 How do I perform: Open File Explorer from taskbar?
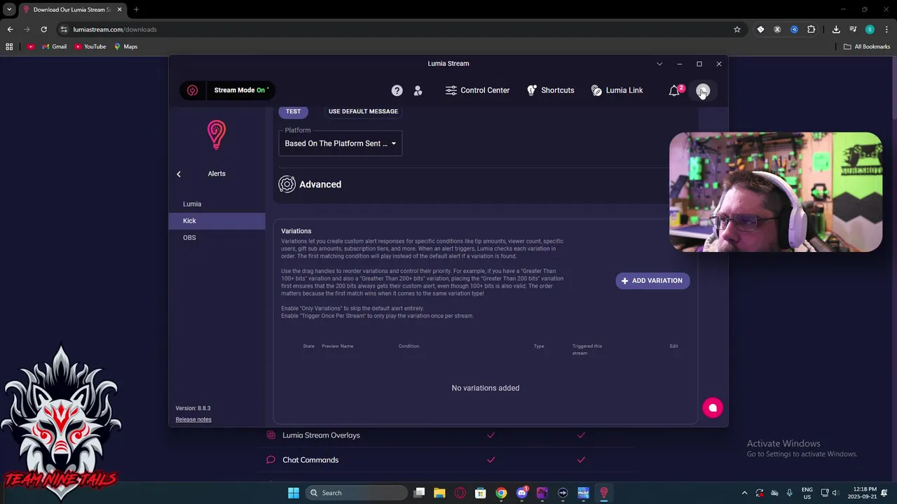point(439,493)
